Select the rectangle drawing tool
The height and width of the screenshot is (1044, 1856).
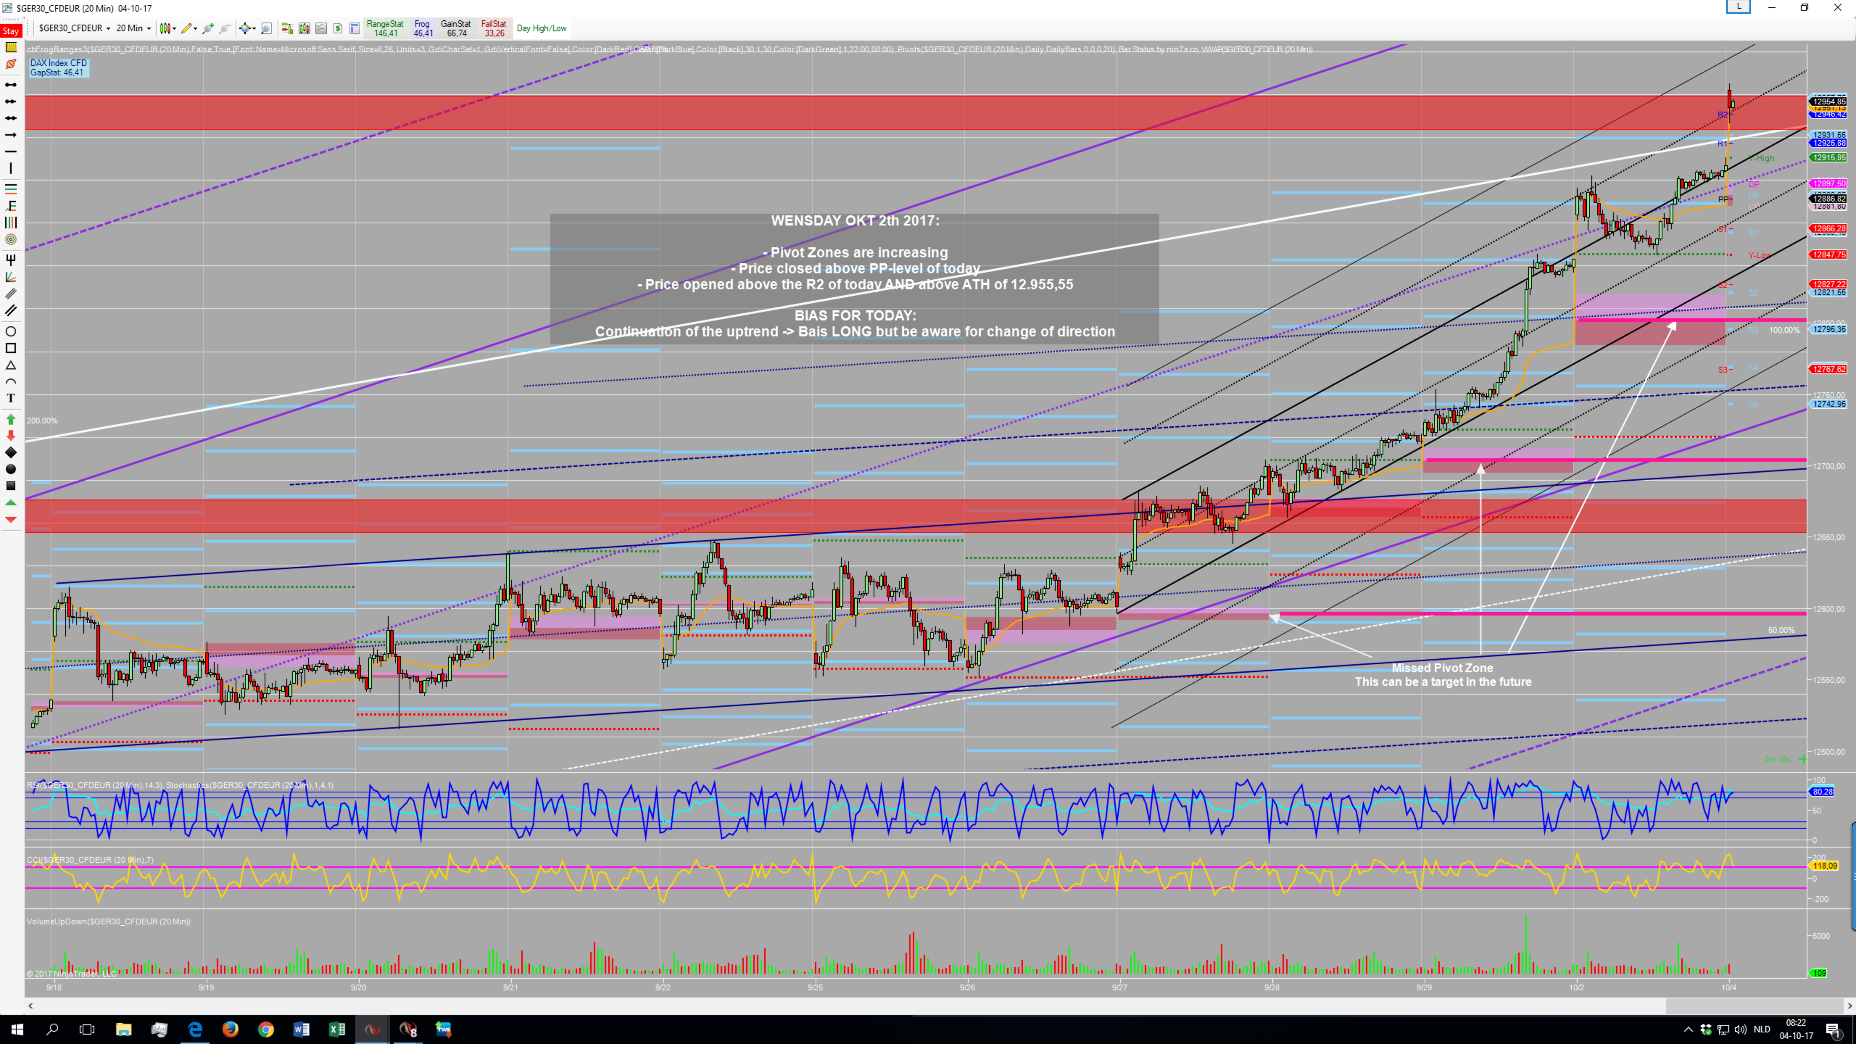pyautogui.click(x=11, y=348)
